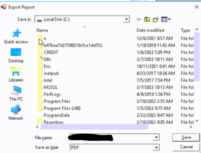Click the vertical scrollbar down arrow
Screen dimensions: 201x153
click(x=197, y=121)
